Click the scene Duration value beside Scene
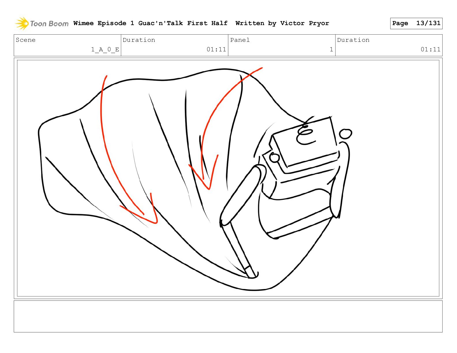This screenshot has height=353, width=457. point(216,50)
